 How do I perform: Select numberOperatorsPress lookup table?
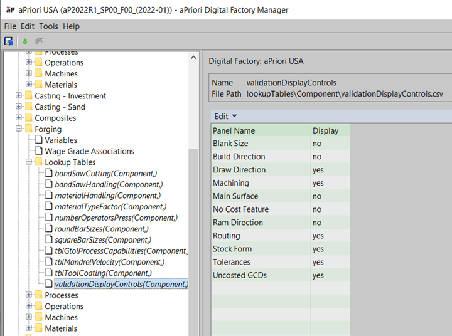pyautogui.click(x=116, y=218)
